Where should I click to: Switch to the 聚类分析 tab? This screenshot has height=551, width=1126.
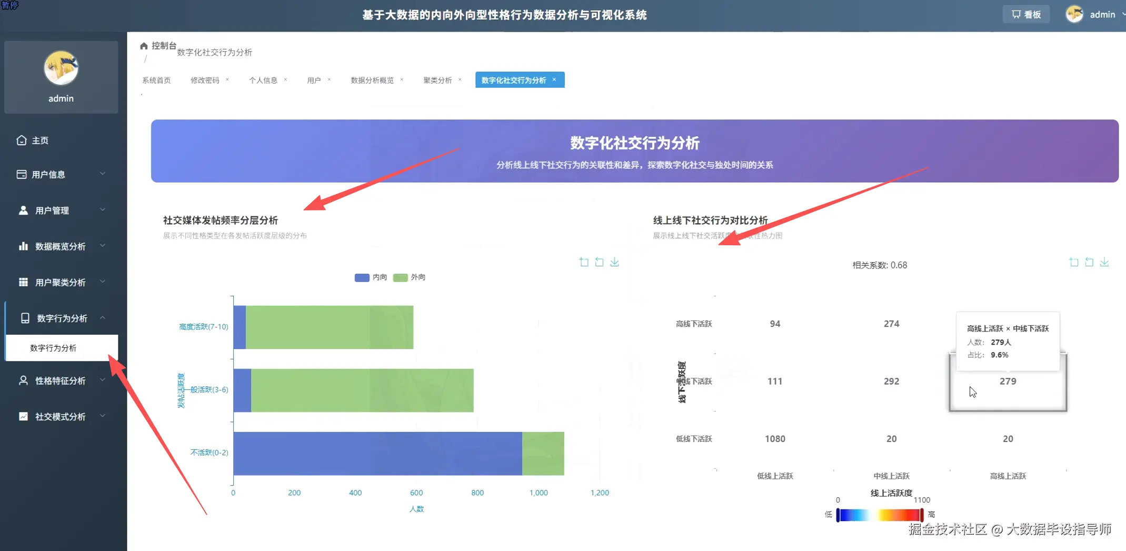coord(437,80)
